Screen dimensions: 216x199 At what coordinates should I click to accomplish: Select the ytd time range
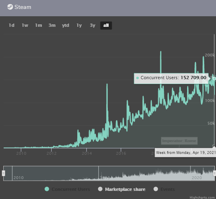pos(65,25)
